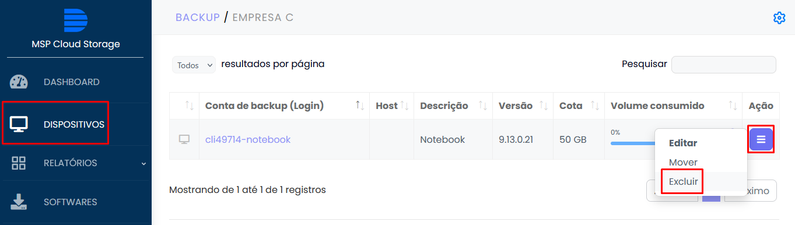Open the Softwares download icon
Screen dimensions: 795x225
pos(19,202)
